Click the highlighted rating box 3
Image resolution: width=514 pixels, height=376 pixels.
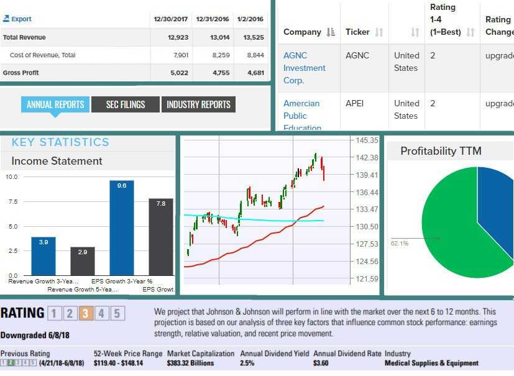tap(85, 313)
